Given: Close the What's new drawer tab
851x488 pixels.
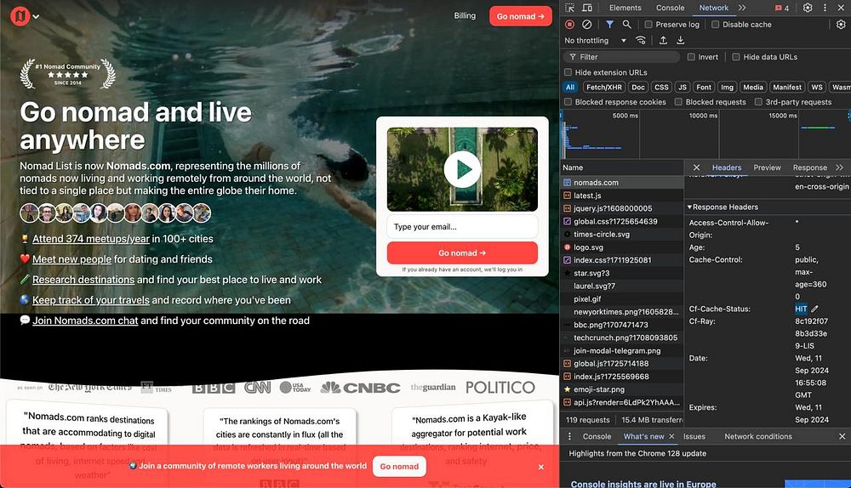Looking at the screenshot, I should click(671, 436).
